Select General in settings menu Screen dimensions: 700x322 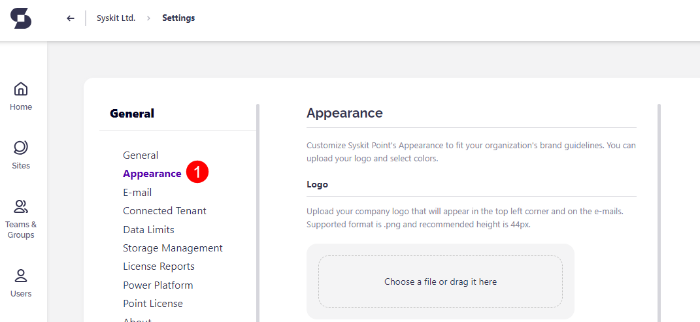click(x=141, y=155)
